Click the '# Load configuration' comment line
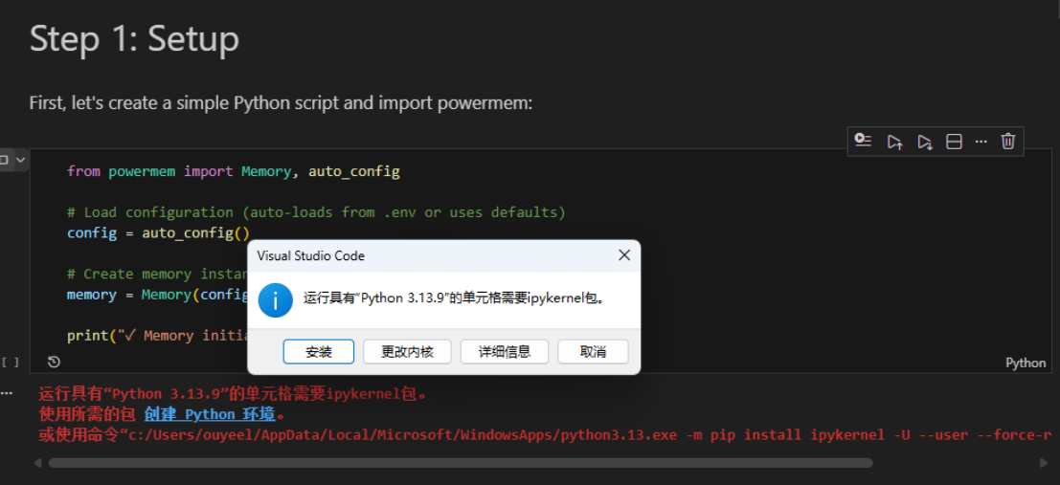This screenshot has width=1060, height=485. point(316,212)
